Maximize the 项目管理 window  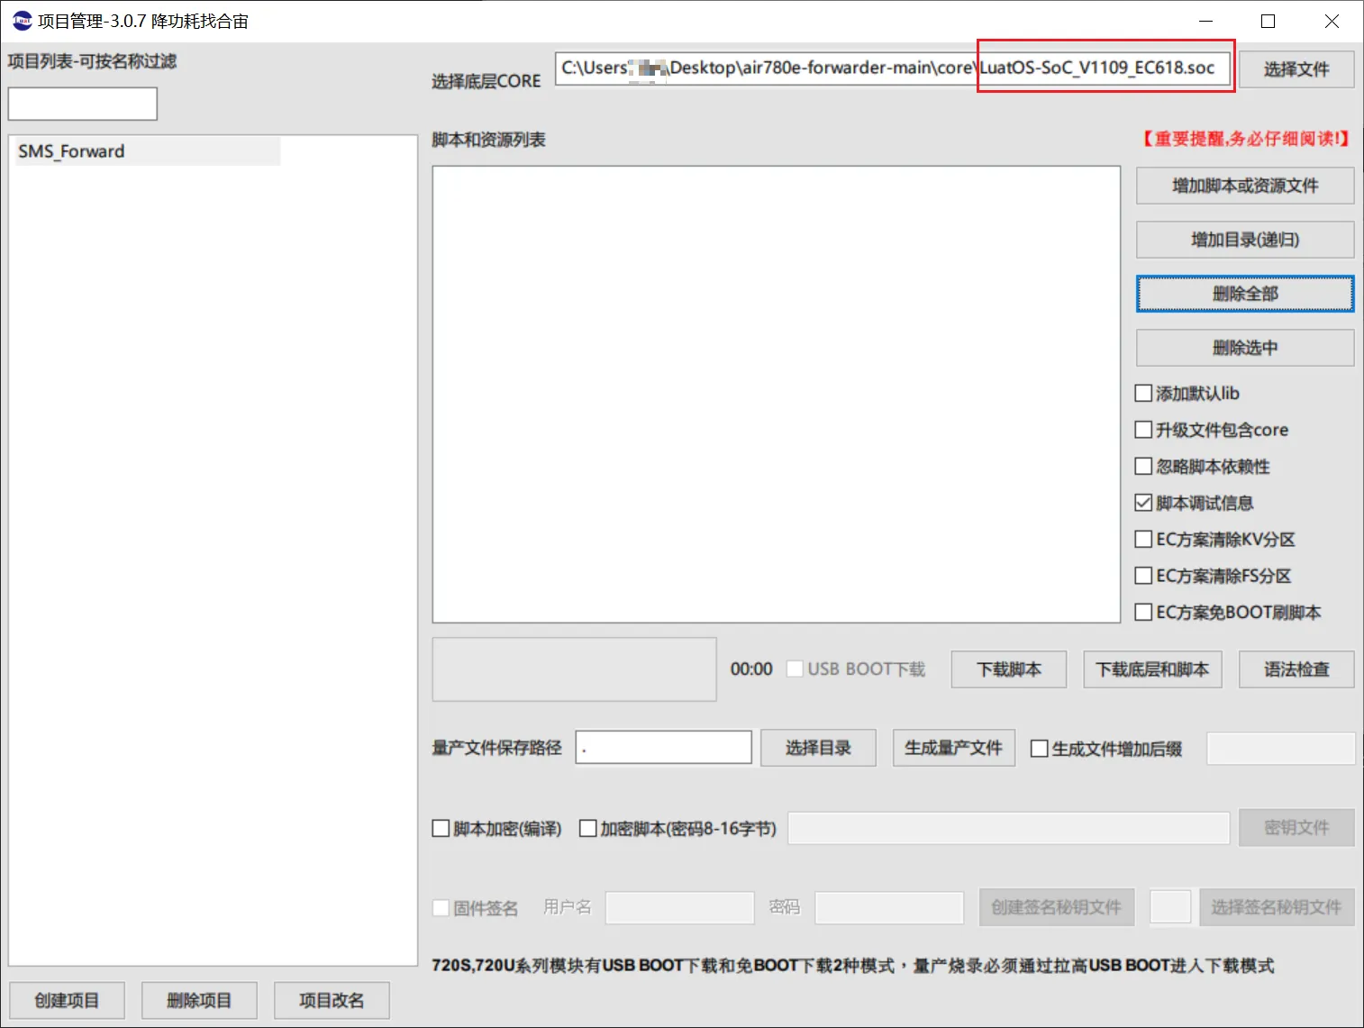point(1269,21)
